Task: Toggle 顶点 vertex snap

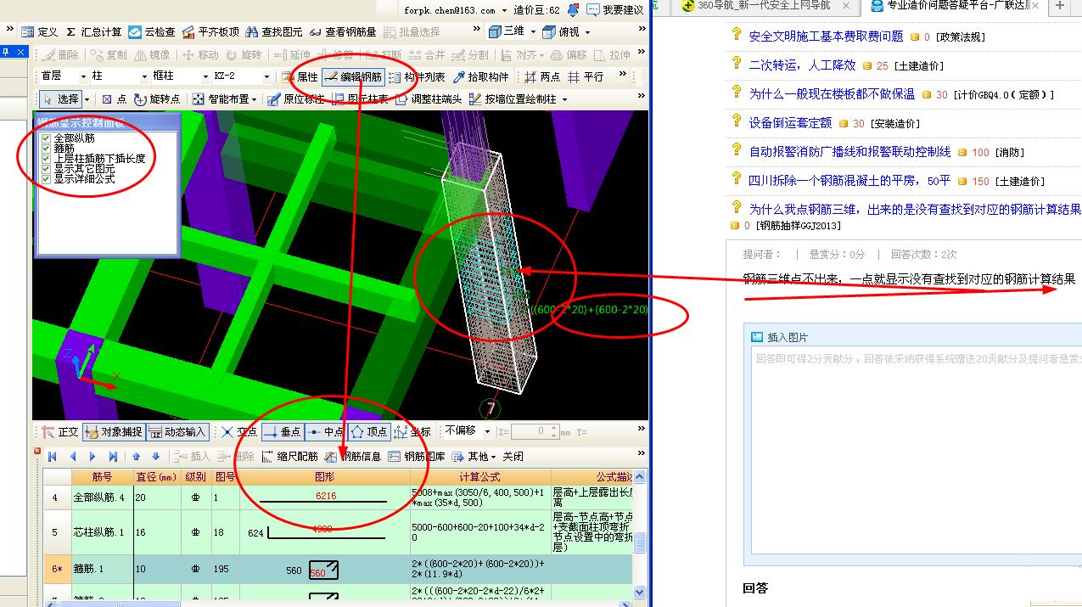Action: pos(368,432)
